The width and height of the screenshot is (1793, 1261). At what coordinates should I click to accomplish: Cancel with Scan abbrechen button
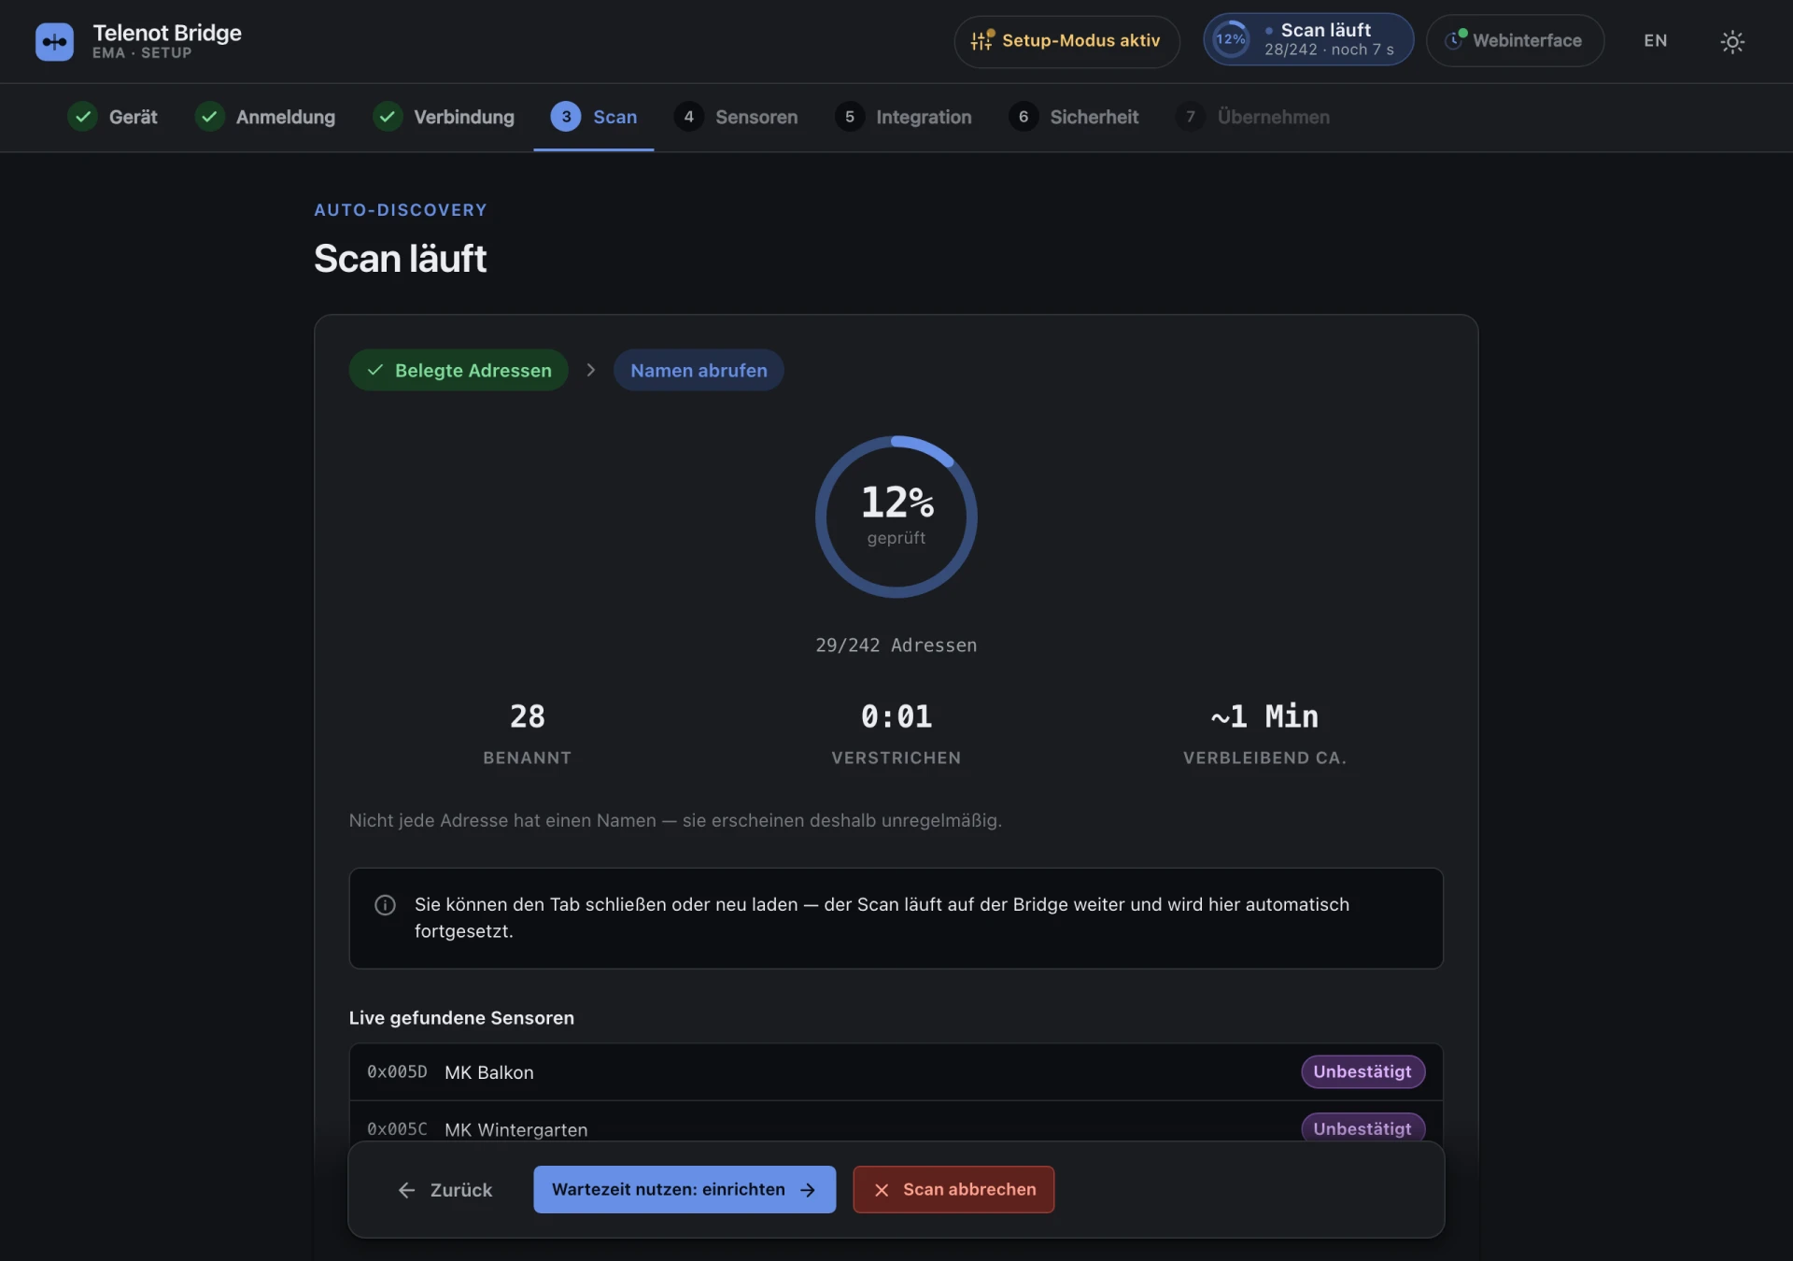(x=953, y=1190)
